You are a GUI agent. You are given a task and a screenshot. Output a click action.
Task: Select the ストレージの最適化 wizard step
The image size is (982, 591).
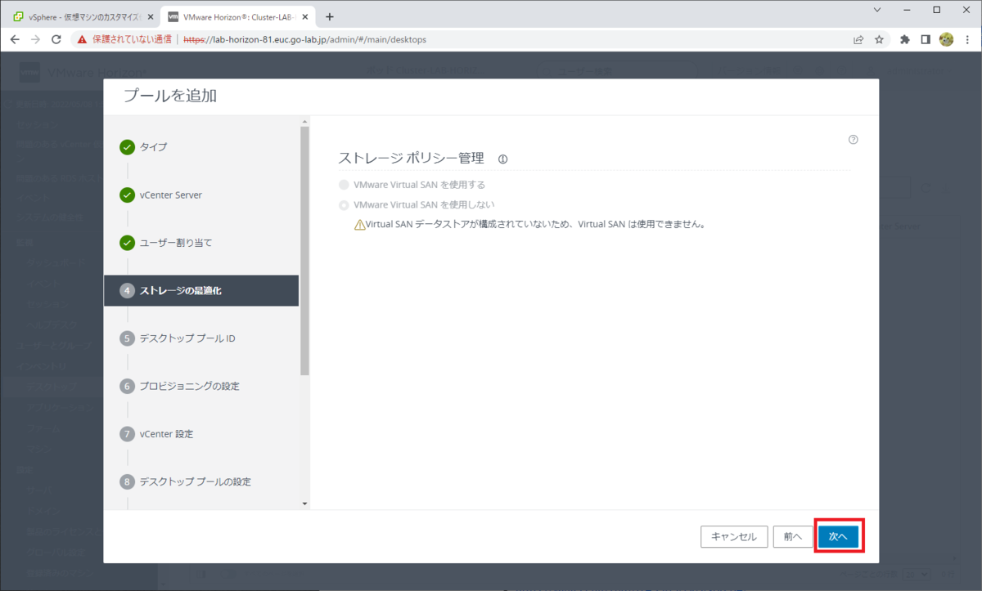(x=201, y=290)
